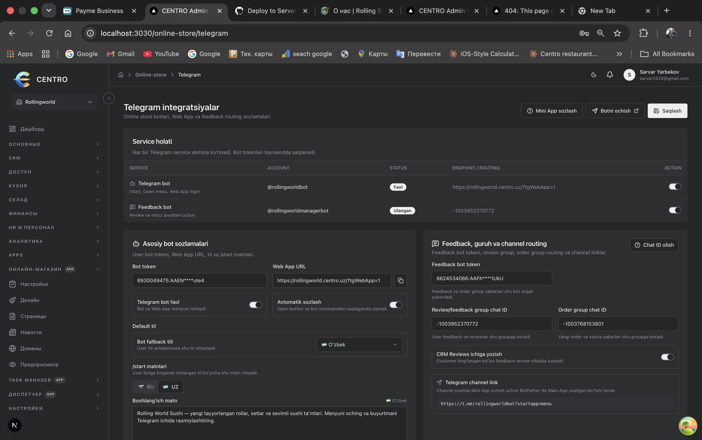Open notifications bell
702x440 pixels.
tap(610, 75)
